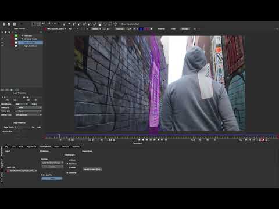The width and height of the screenshot is (279, 209).
Task: Select the arrow pick tool
Action: click(34, 24)
